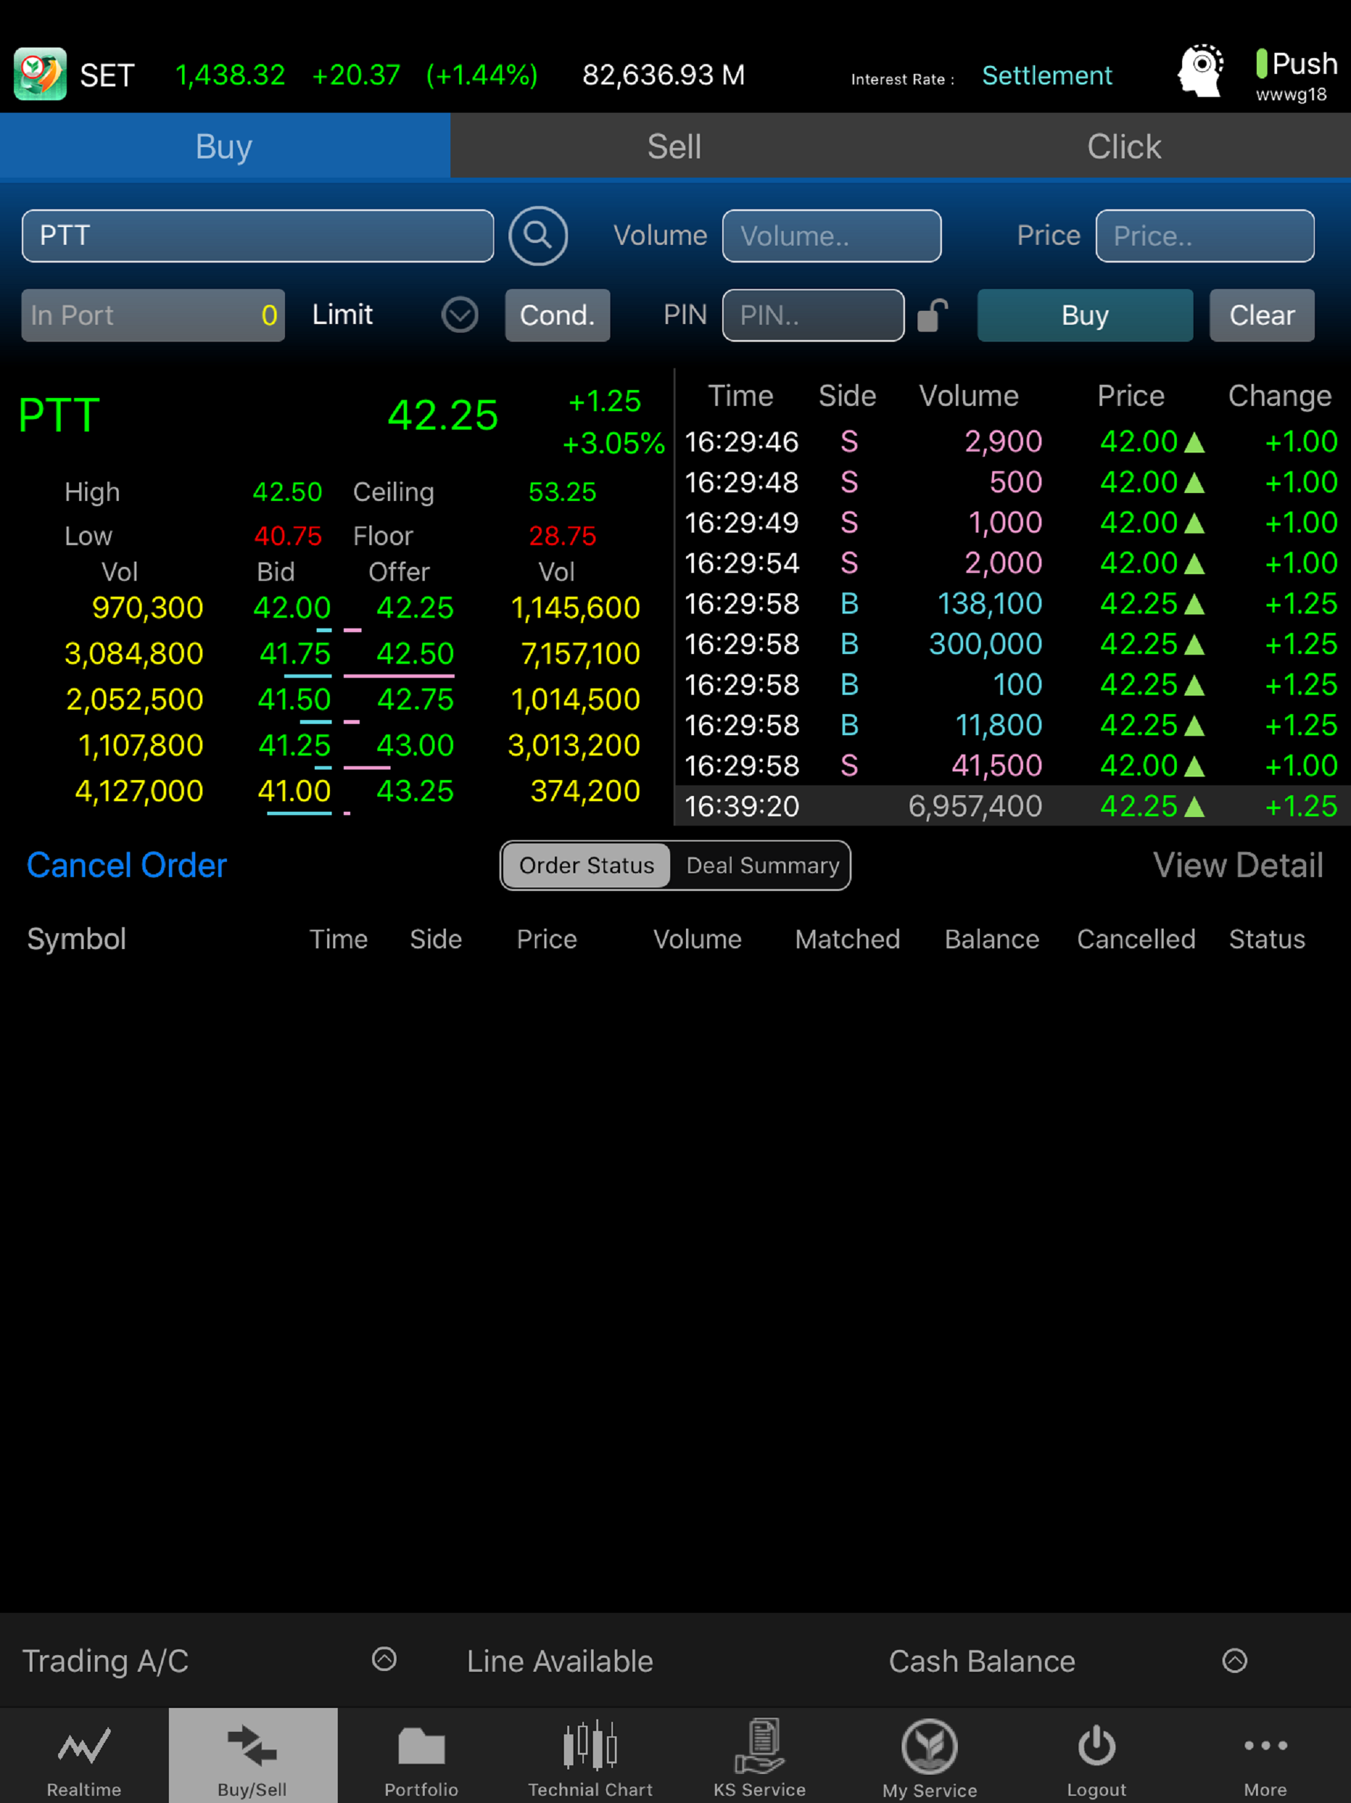The width and height of the screenshot is (1351, 1803).
Task: Tap the Cancel Order link
Action: (x=126, y=865)
